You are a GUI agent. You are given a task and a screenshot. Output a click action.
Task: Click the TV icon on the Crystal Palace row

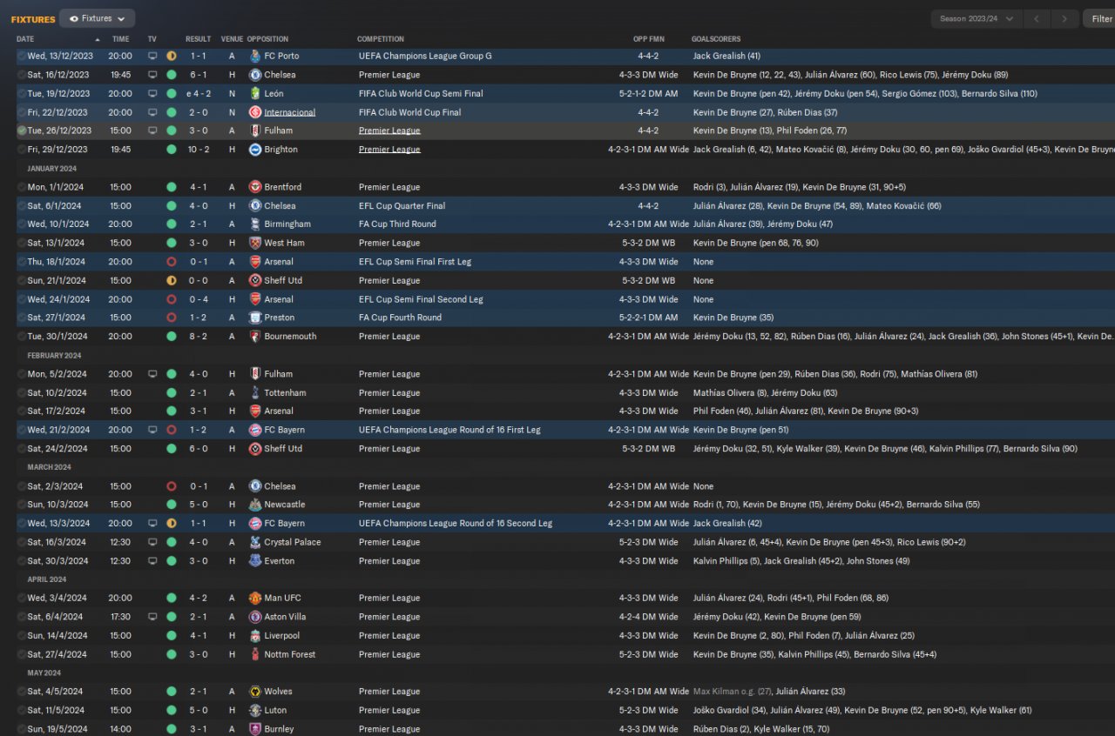pos(152,542)
